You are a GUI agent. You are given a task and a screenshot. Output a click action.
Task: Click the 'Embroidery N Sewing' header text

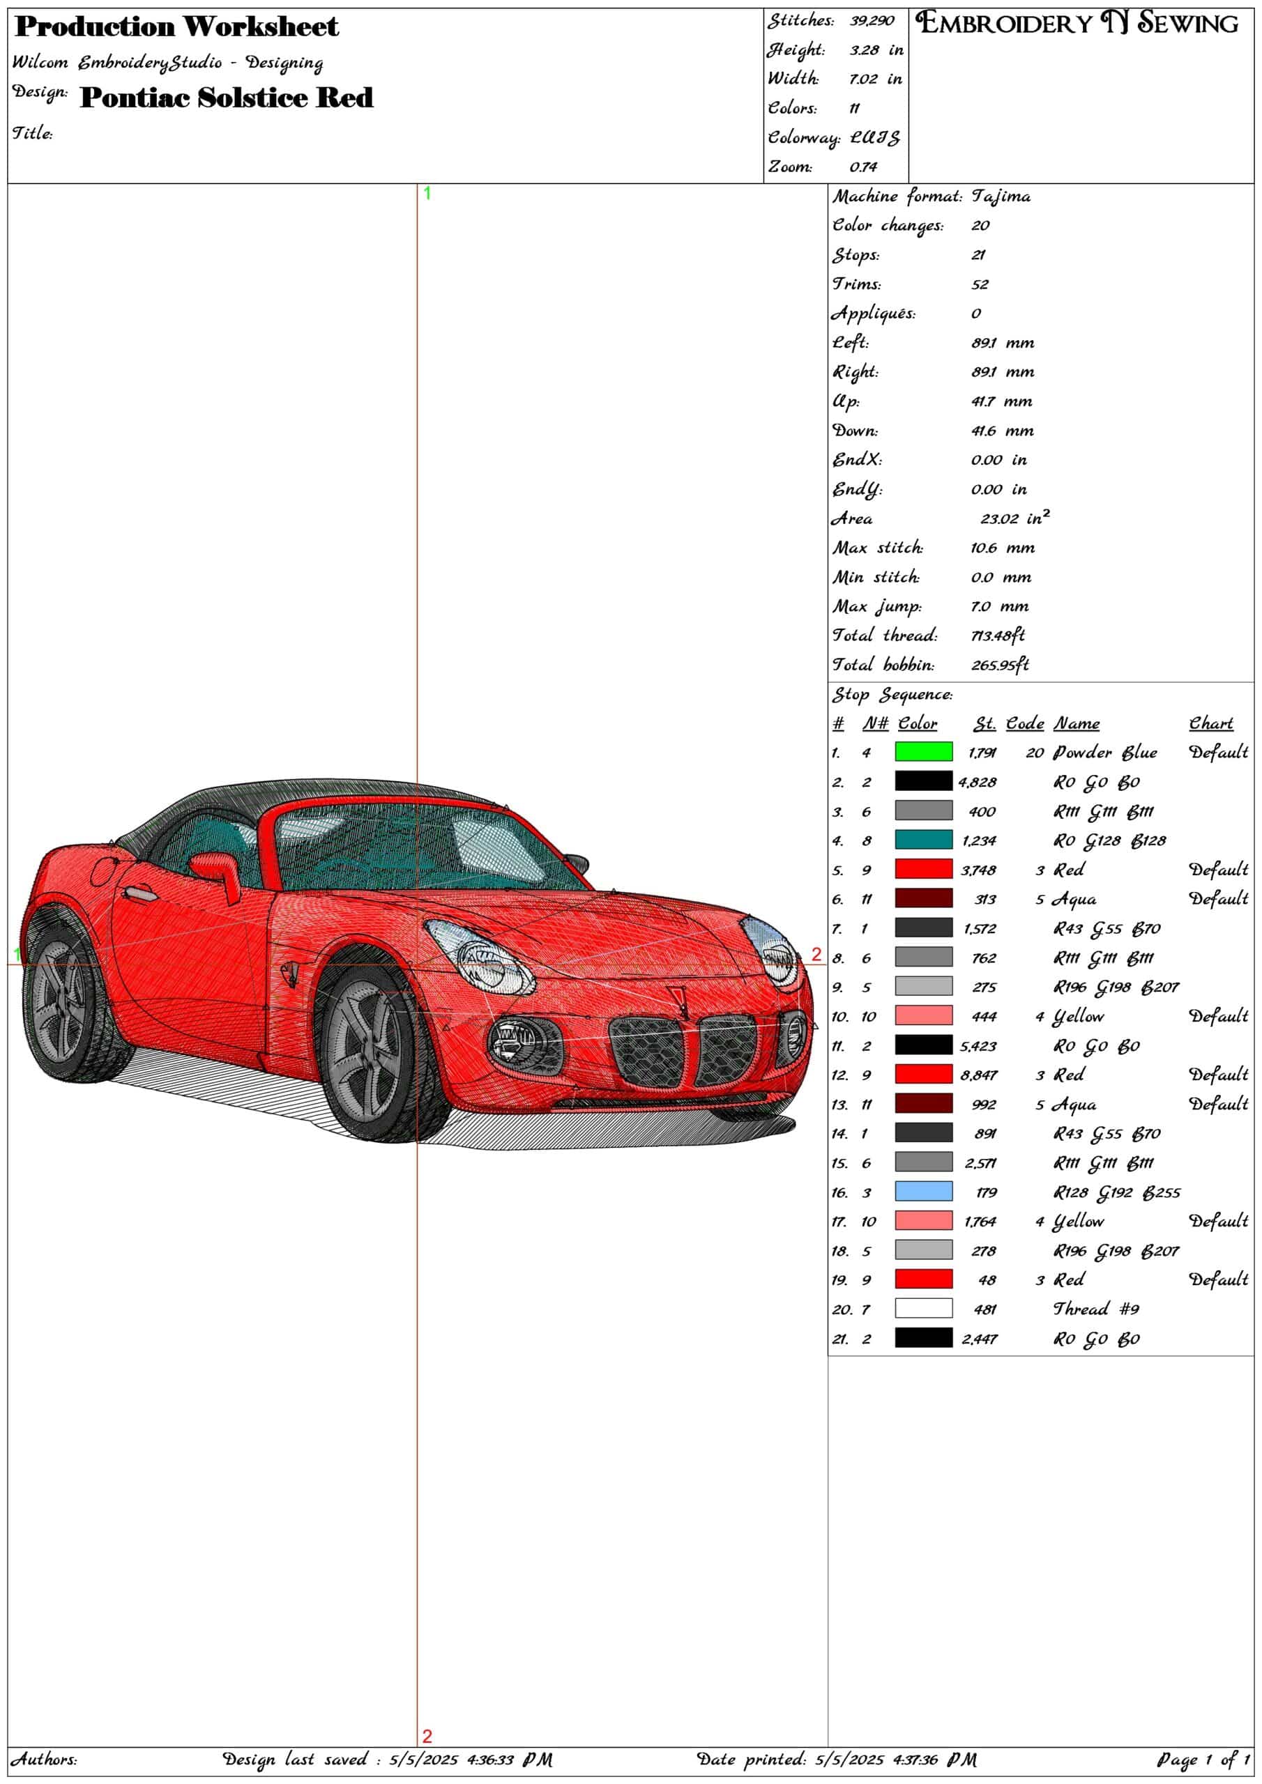tap(1077, 22)
